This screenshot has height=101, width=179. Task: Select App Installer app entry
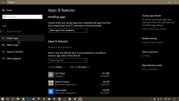(79, 91)
